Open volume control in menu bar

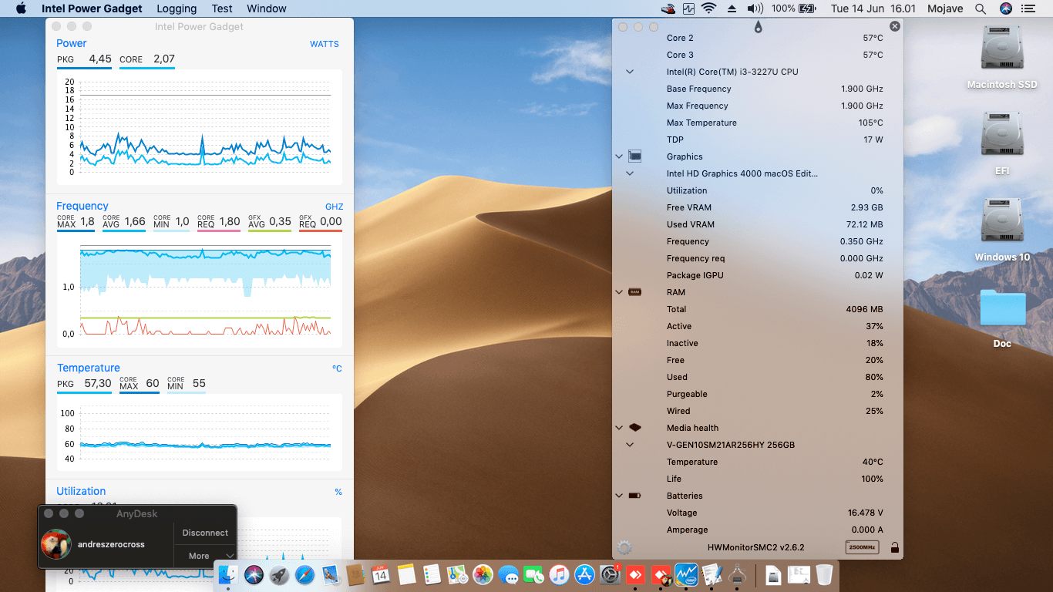755,8
